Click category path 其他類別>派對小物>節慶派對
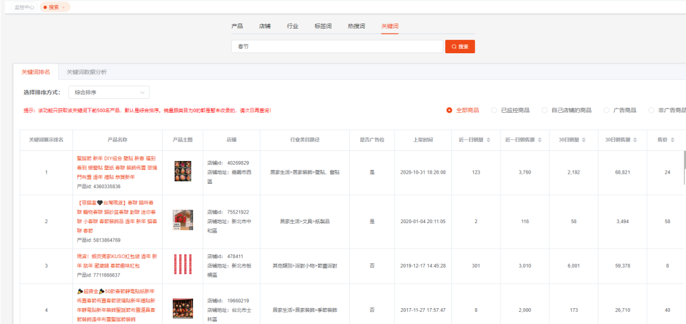Viewport: 686px width, 324px height. [305, 266]
